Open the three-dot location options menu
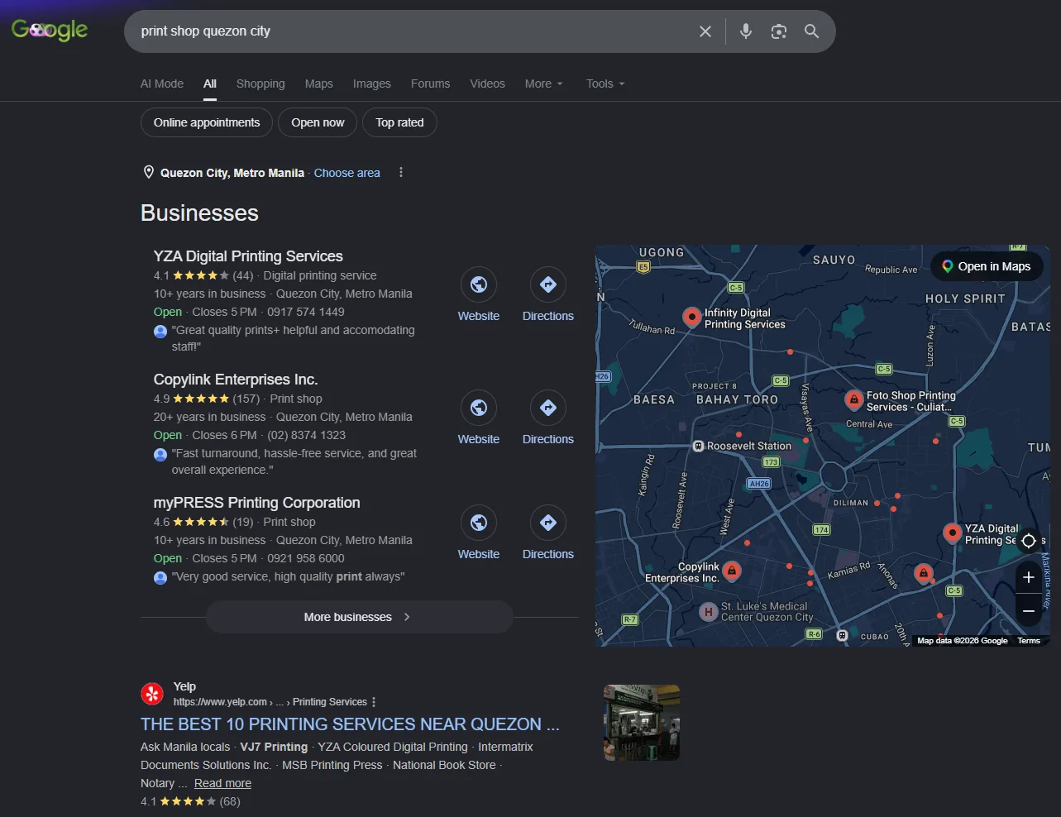This screenshot has height=817, width=1061. click(401, 172)
